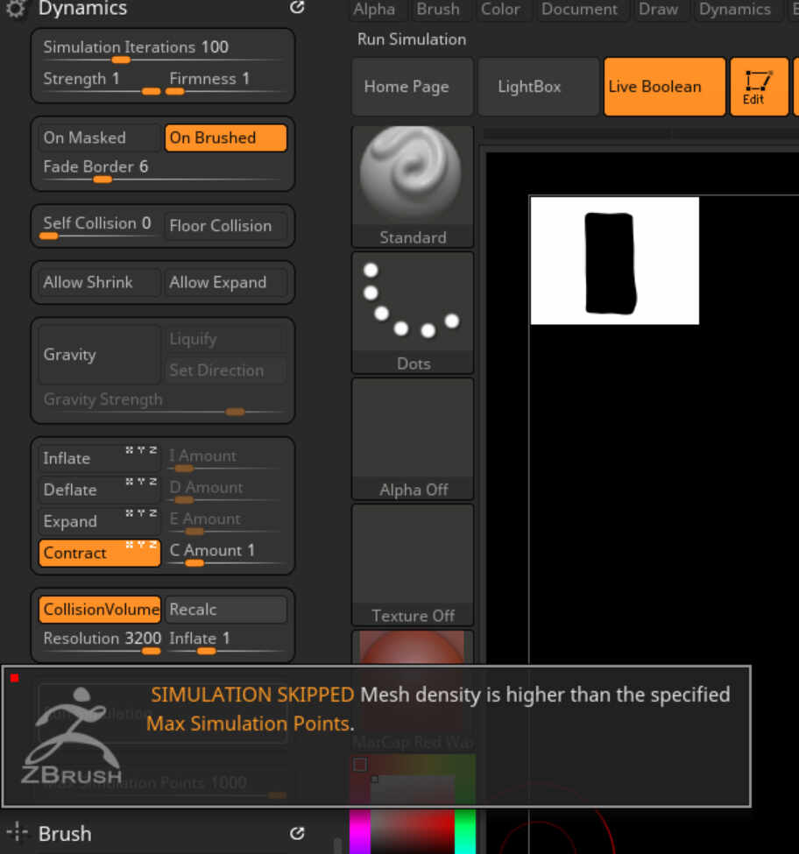Screen dimensions: 799x854
Task: Toggle the XYZ axis icons on Expand
Action: click(141, 513)
